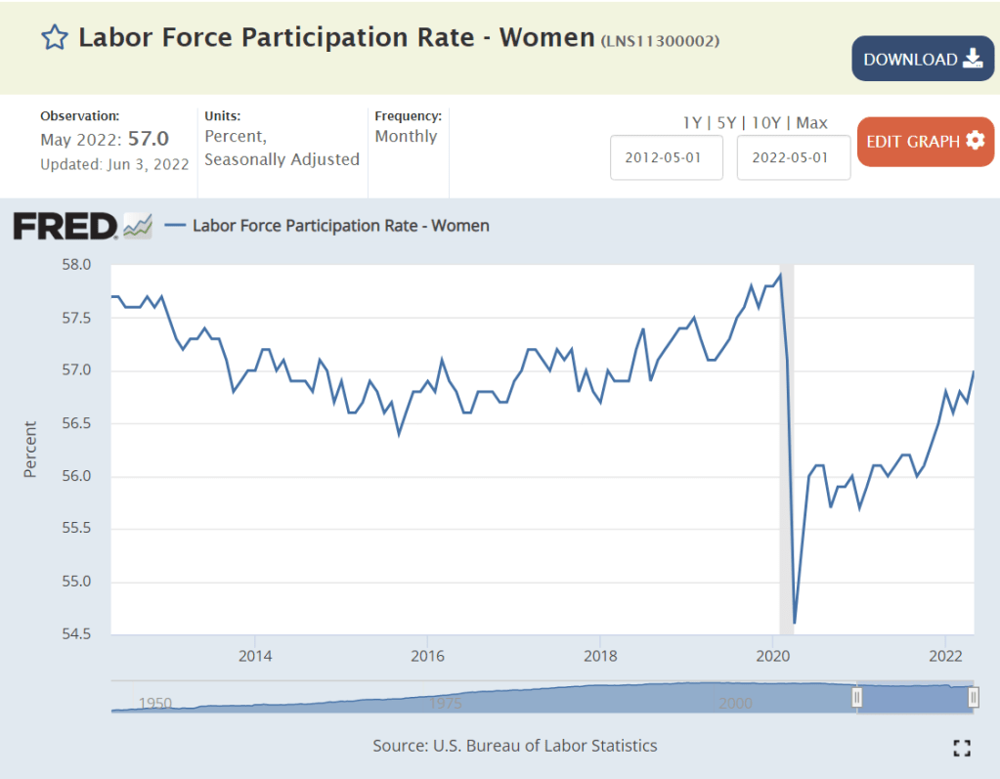Click the start date field 2012-05-01

[667, 158]
